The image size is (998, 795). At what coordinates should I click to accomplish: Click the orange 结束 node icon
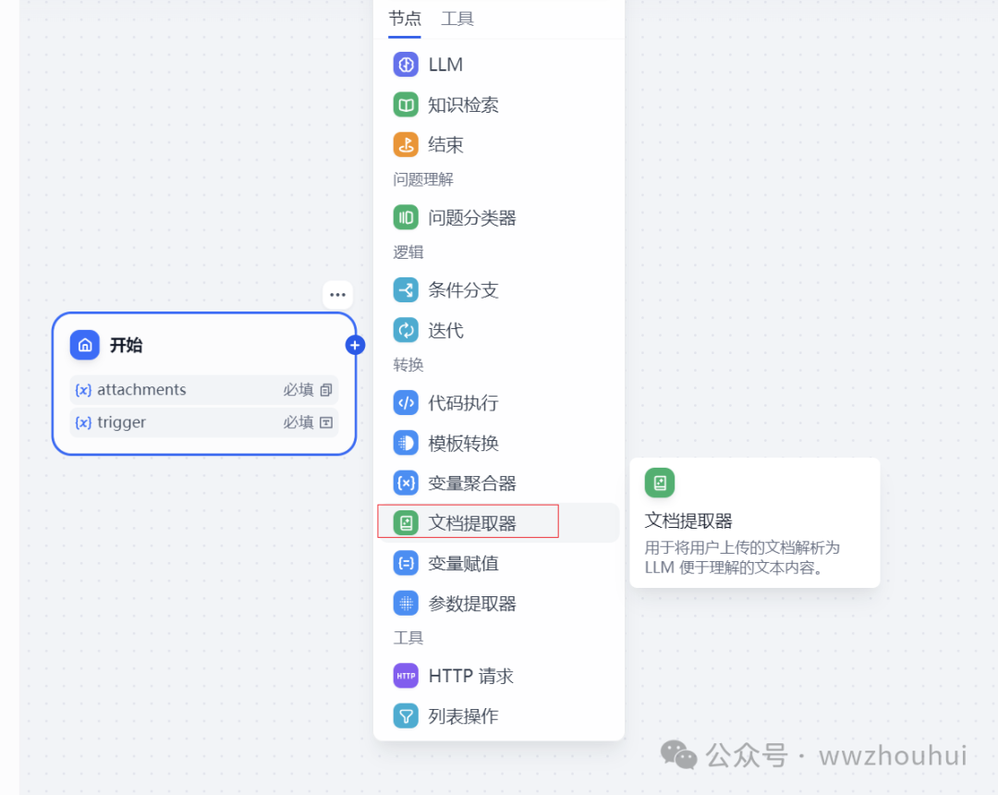[406, 145]
